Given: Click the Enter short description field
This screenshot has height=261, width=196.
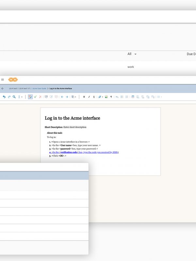Looking at the screenshot, I should (75, 127).
